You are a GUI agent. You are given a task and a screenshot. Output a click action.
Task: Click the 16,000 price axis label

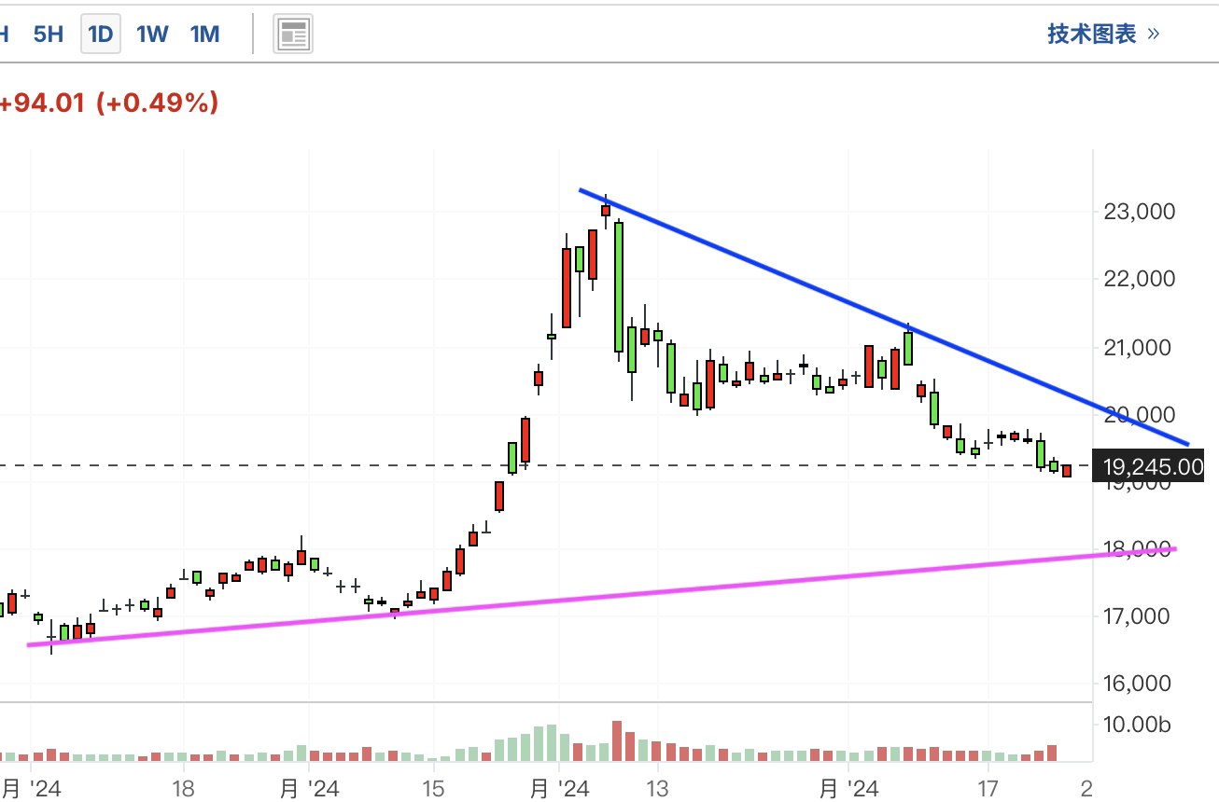(x=1137, y=684)
